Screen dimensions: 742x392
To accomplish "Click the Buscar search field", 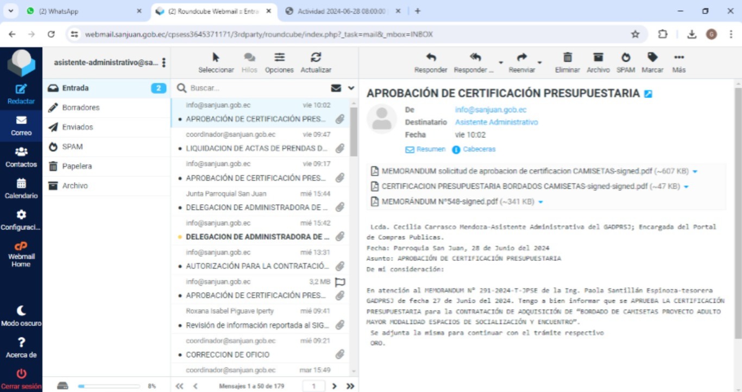I will point(255,88).
